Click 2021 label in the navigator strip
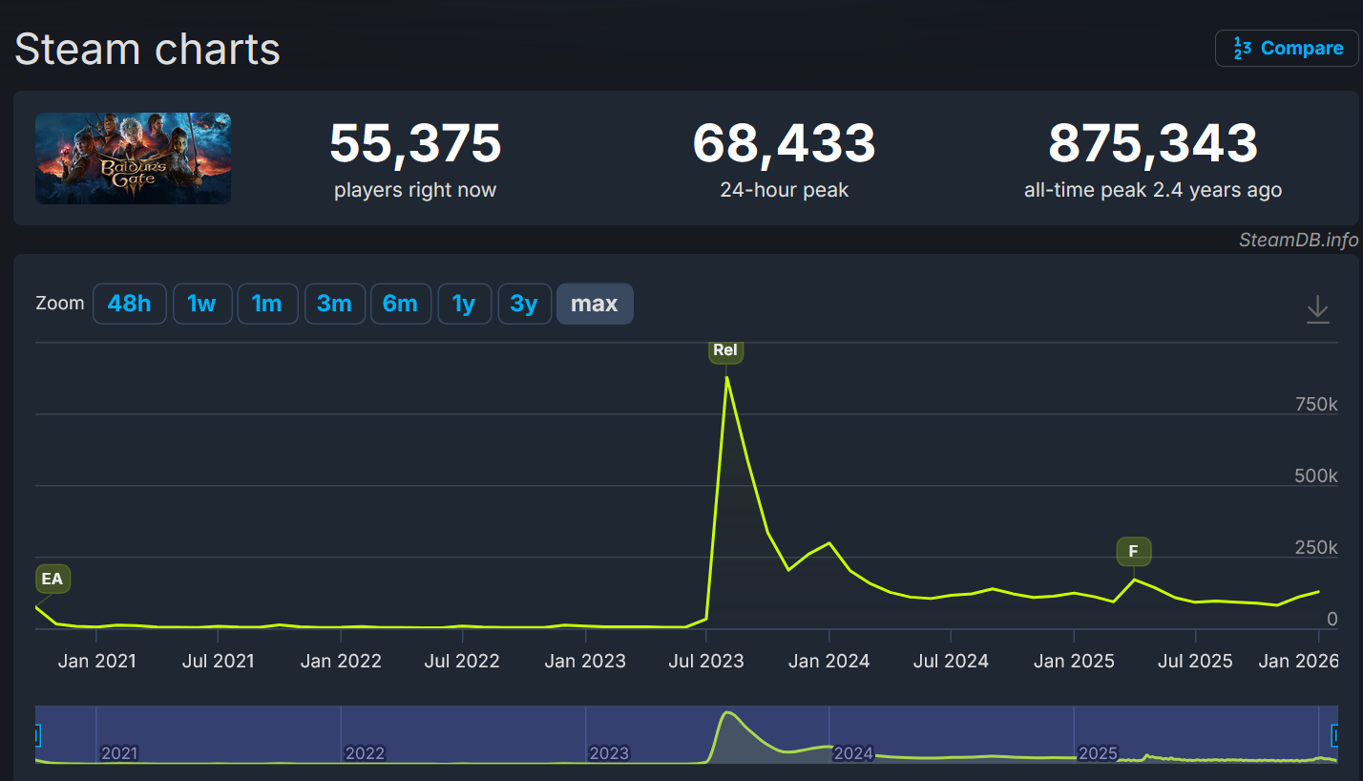Image resolution: width=1363 pixels, height=781 pixels. (x=119, y=753)
